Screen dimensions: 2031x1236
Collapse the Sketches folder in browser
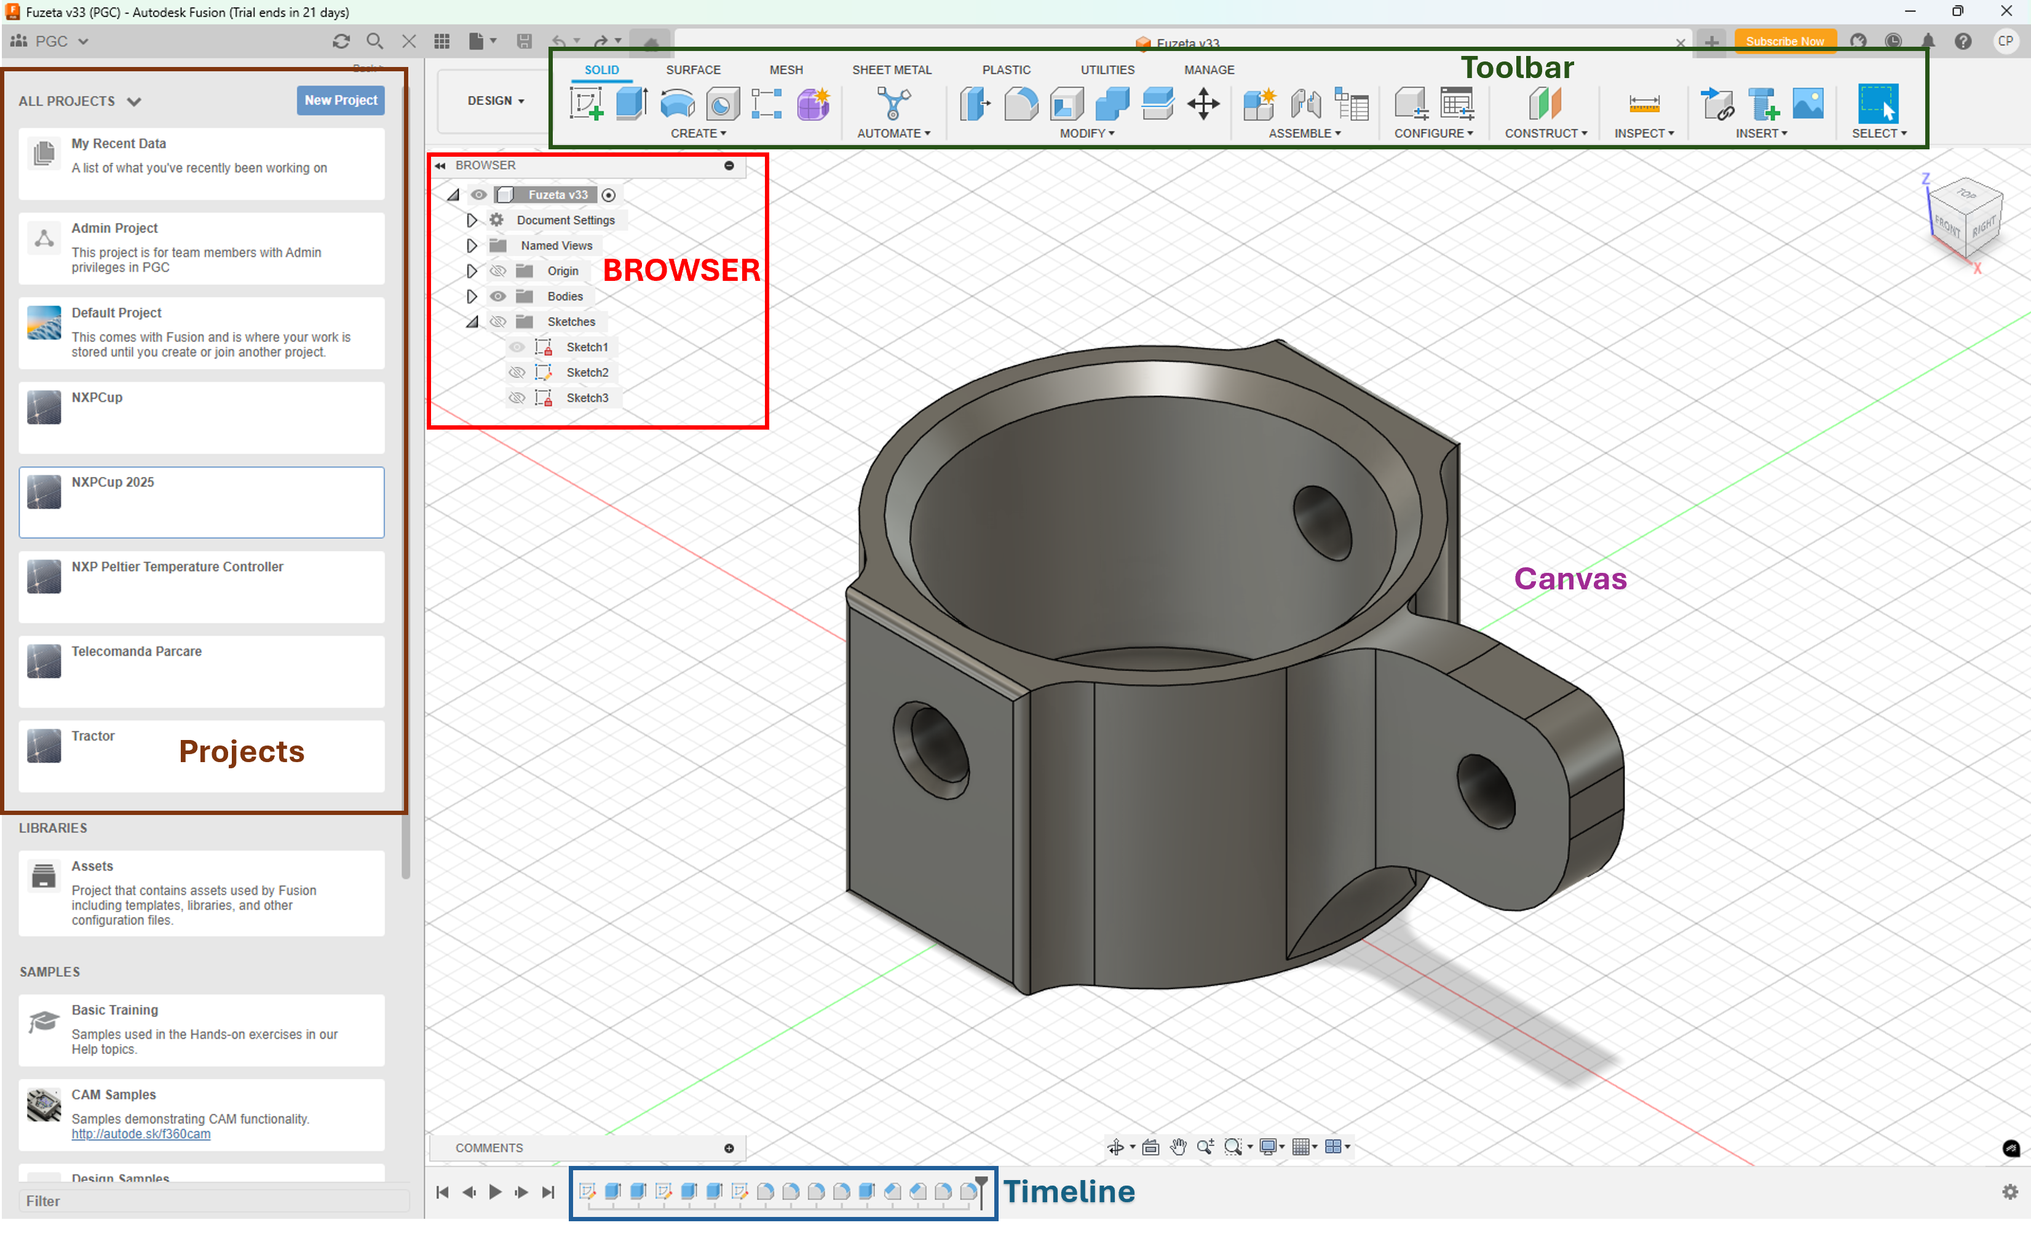pos(473,321)
